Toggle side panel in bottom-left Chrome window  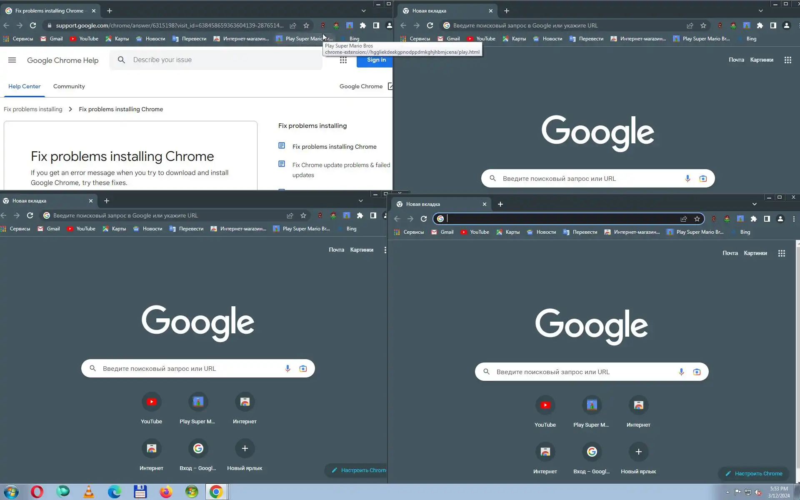click(373, 215)
